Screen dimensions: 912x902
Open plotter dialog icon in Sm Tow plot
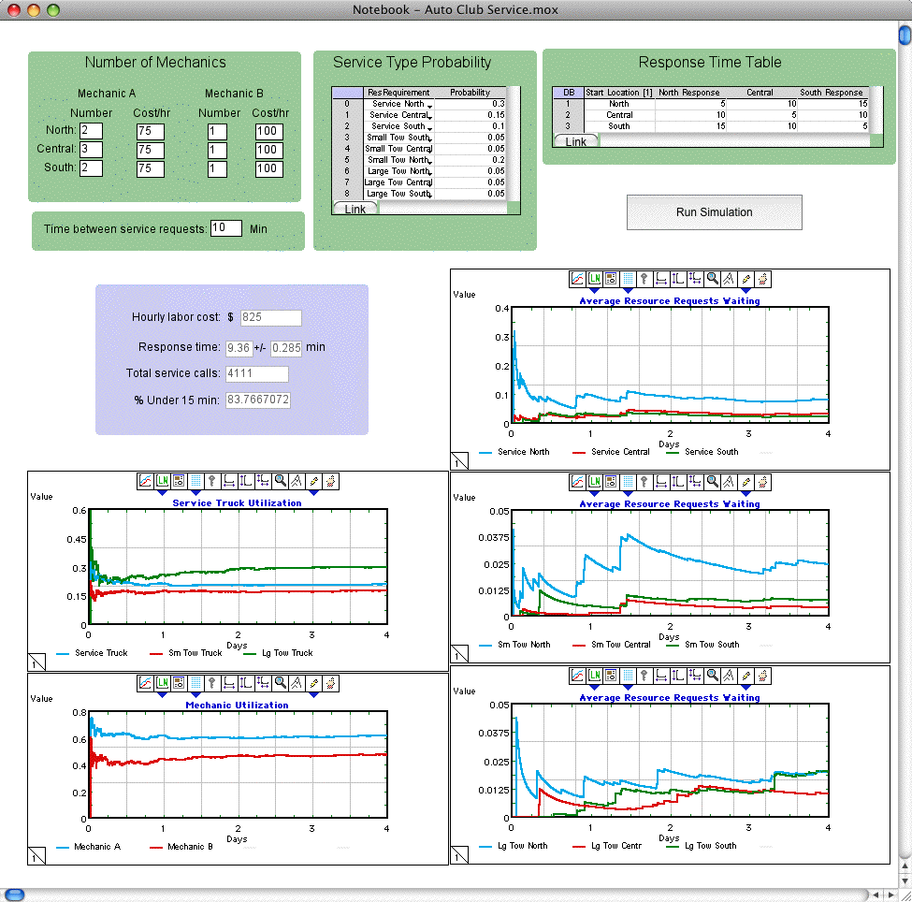pos(611,482)
